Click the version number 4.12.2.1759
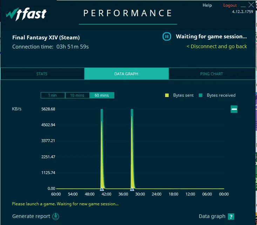This screenshot has width=257, height=225. (243, 12)
